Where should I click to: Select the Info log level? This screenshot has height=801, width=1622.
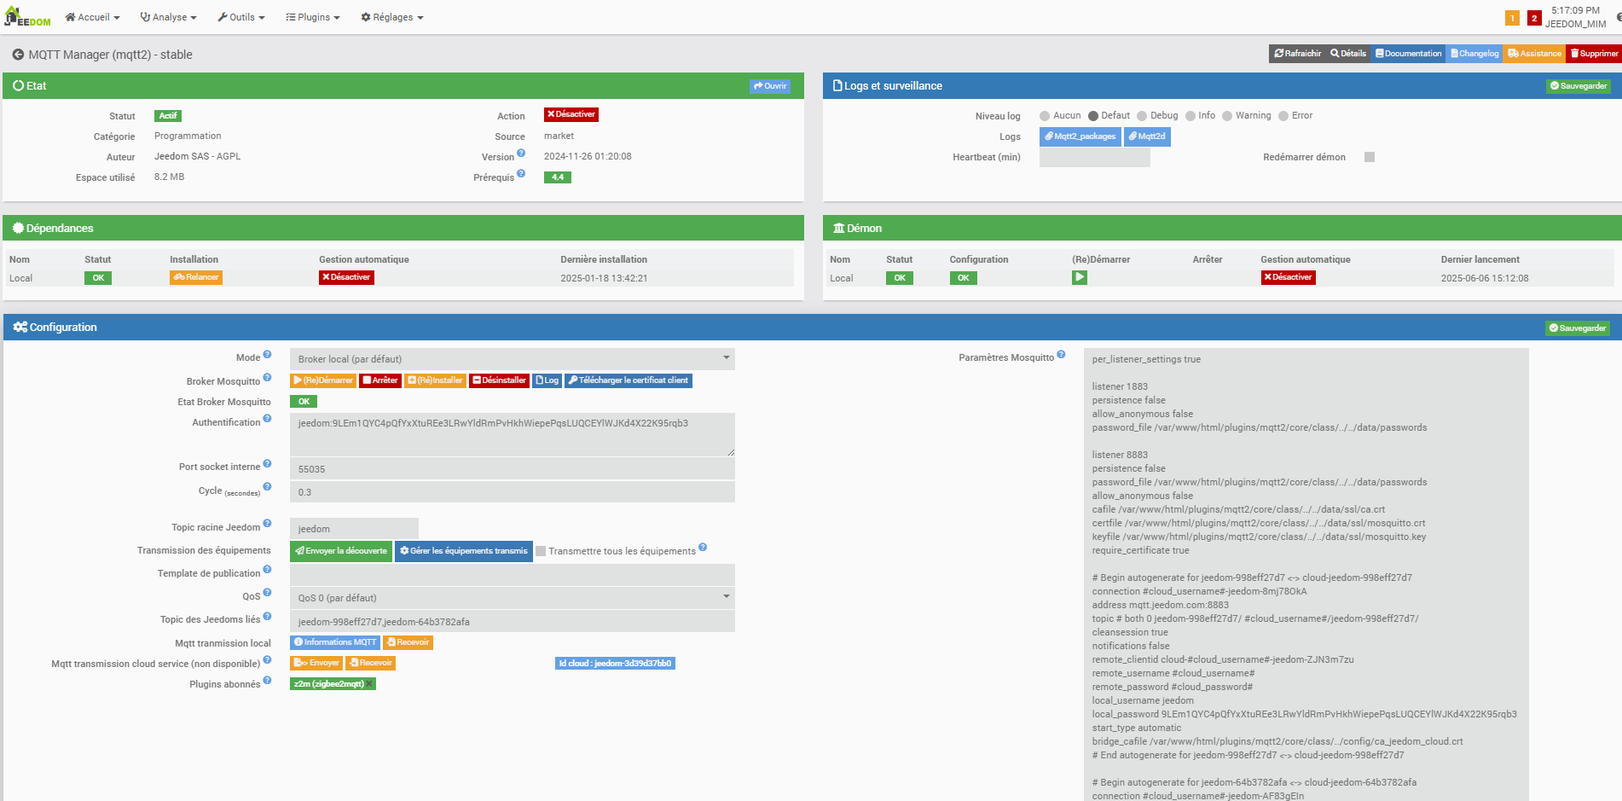click(1190, 116)
